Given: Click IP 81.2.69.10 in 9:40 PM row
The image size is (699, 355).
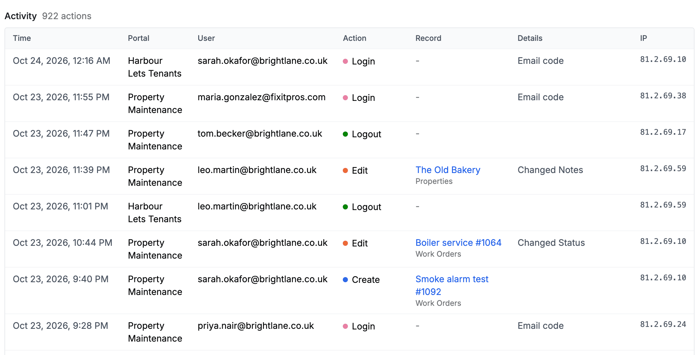Looking at the screenshot, I should [663, 278].
